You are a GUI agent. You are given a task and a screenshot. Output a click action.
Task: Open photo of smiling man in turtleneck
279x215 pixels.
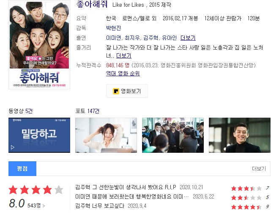tap(240, 135)
